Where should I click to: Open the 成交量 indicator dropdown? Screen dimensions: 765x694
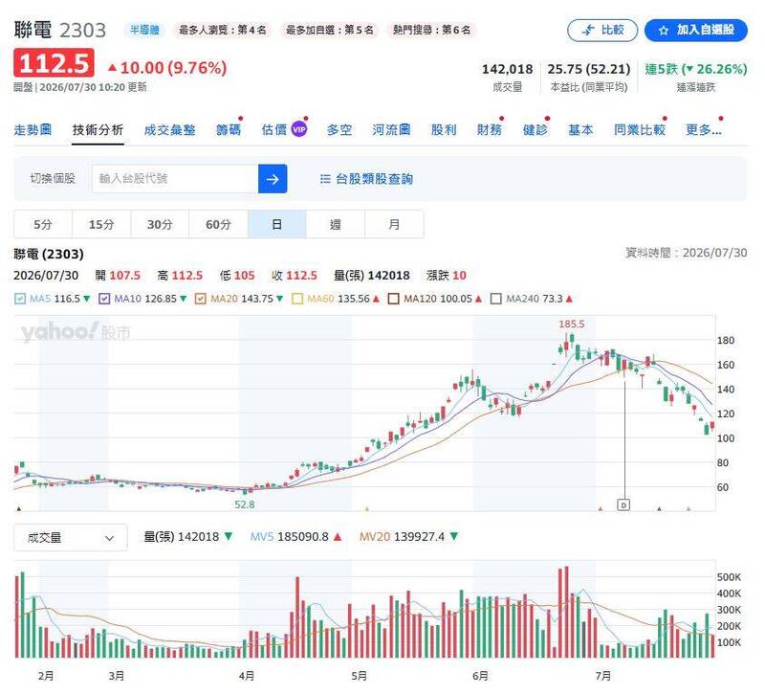click(x=71, y=538)
